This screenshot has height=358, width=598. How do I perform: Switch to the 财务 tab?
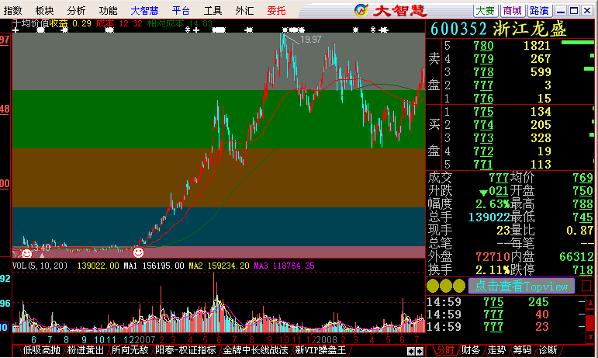[471, 350]
